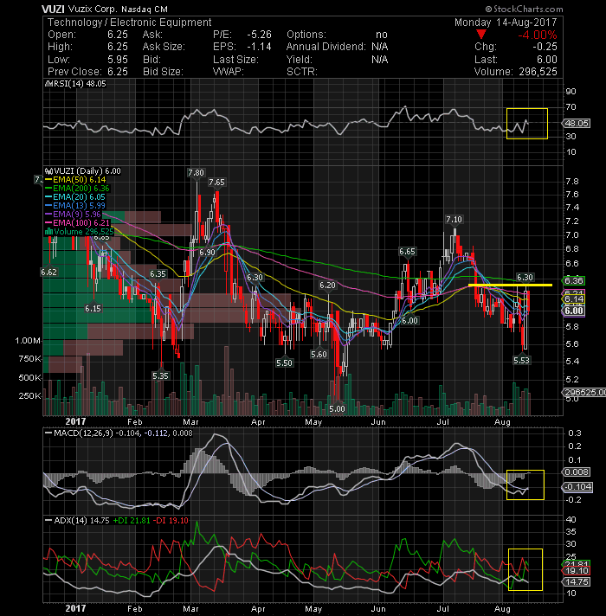Image resolution: width=606 pixels, height=616 pixels.
Task: Click the ADX(14) 14.75 legend label
Action: coord(81,521)
